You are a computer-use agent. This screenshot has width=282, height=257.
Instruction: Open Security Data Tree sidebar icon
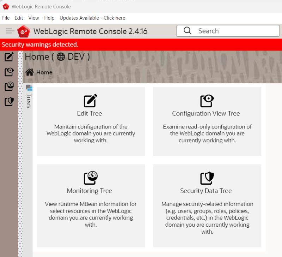click(x=9, y=102)
